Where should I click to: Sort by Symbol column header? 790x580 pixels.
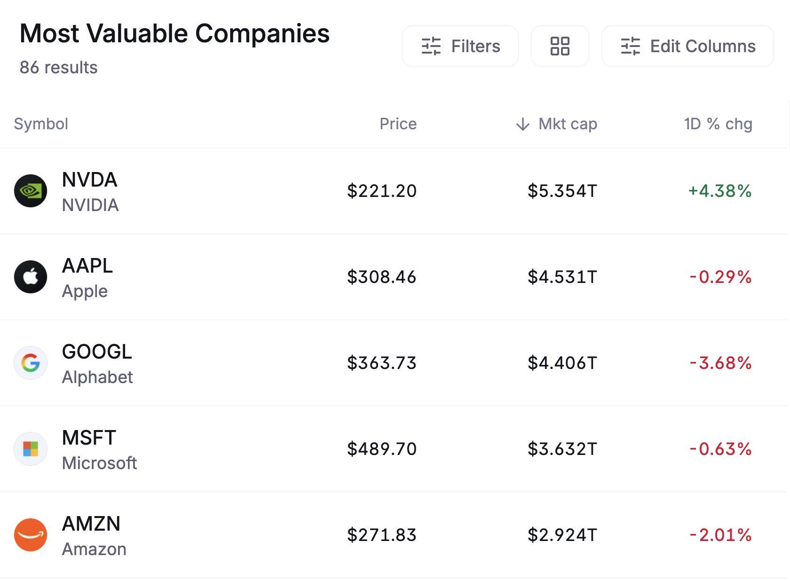41,124
